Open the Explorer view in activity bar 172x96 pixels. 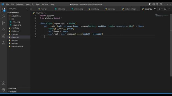[x=3, y=10]
